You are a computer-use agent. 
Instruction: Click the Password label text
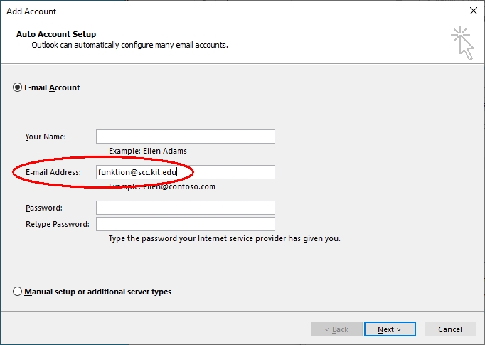(44, 208)
